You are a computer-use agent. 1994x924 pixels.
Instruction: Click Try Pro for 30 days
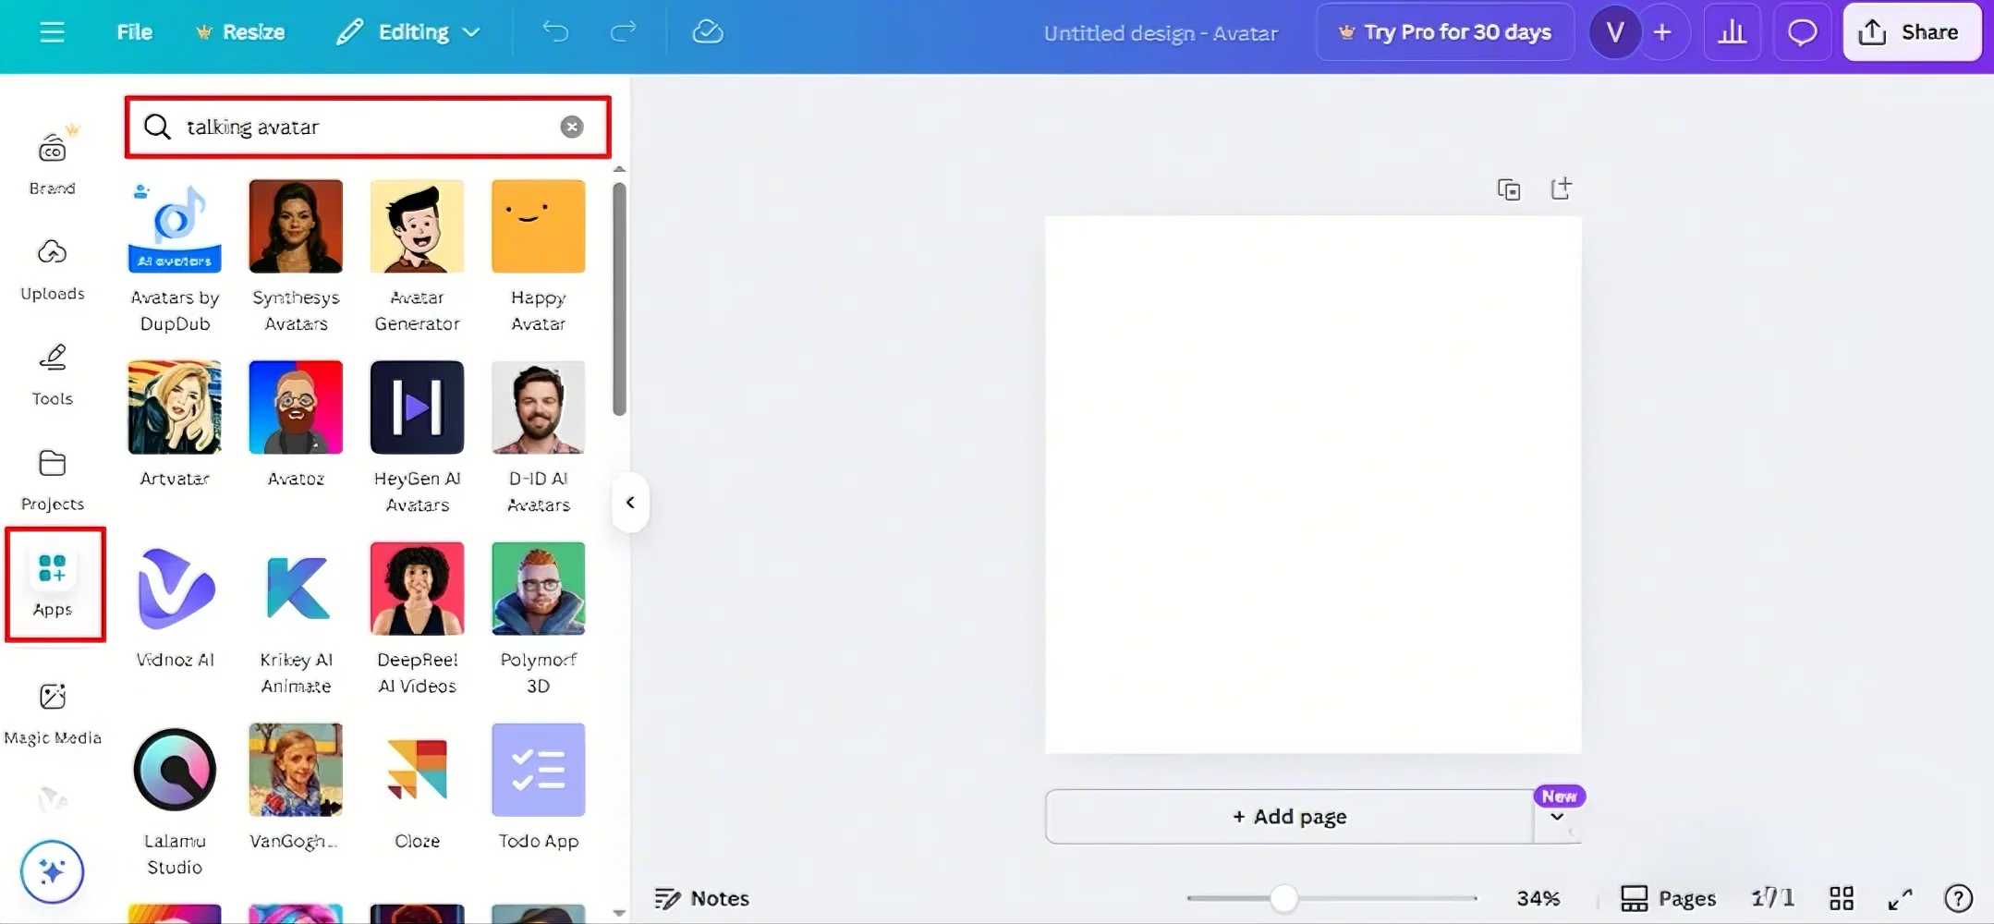pos(1445,32)
